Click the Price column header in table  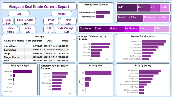pyautogui.click(x=65, y=41)
